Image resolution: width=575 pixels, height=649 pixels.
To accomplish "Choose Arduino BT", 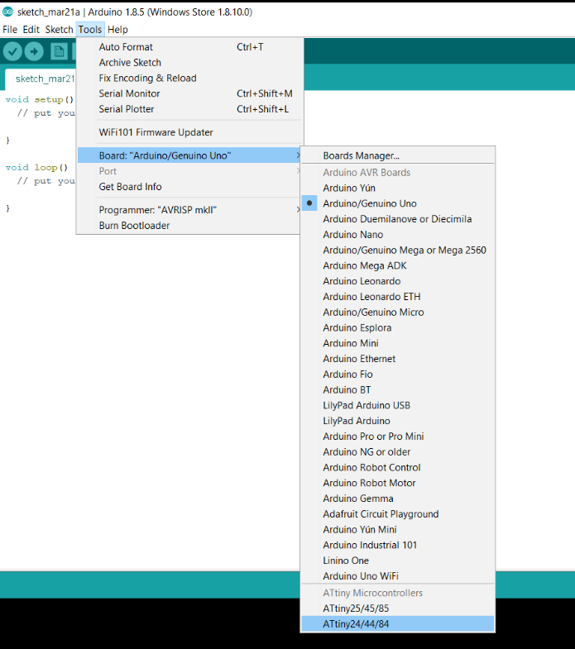I will (x=398, y=390).
